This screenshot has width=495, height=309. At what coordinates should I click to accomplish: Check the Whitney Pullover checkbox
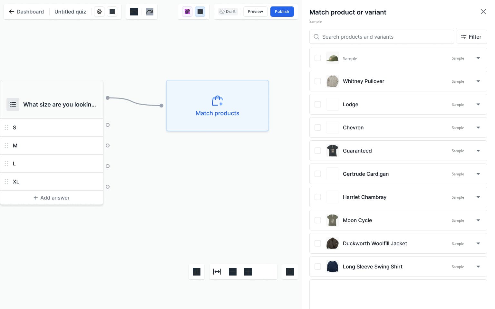pos(318,81)
